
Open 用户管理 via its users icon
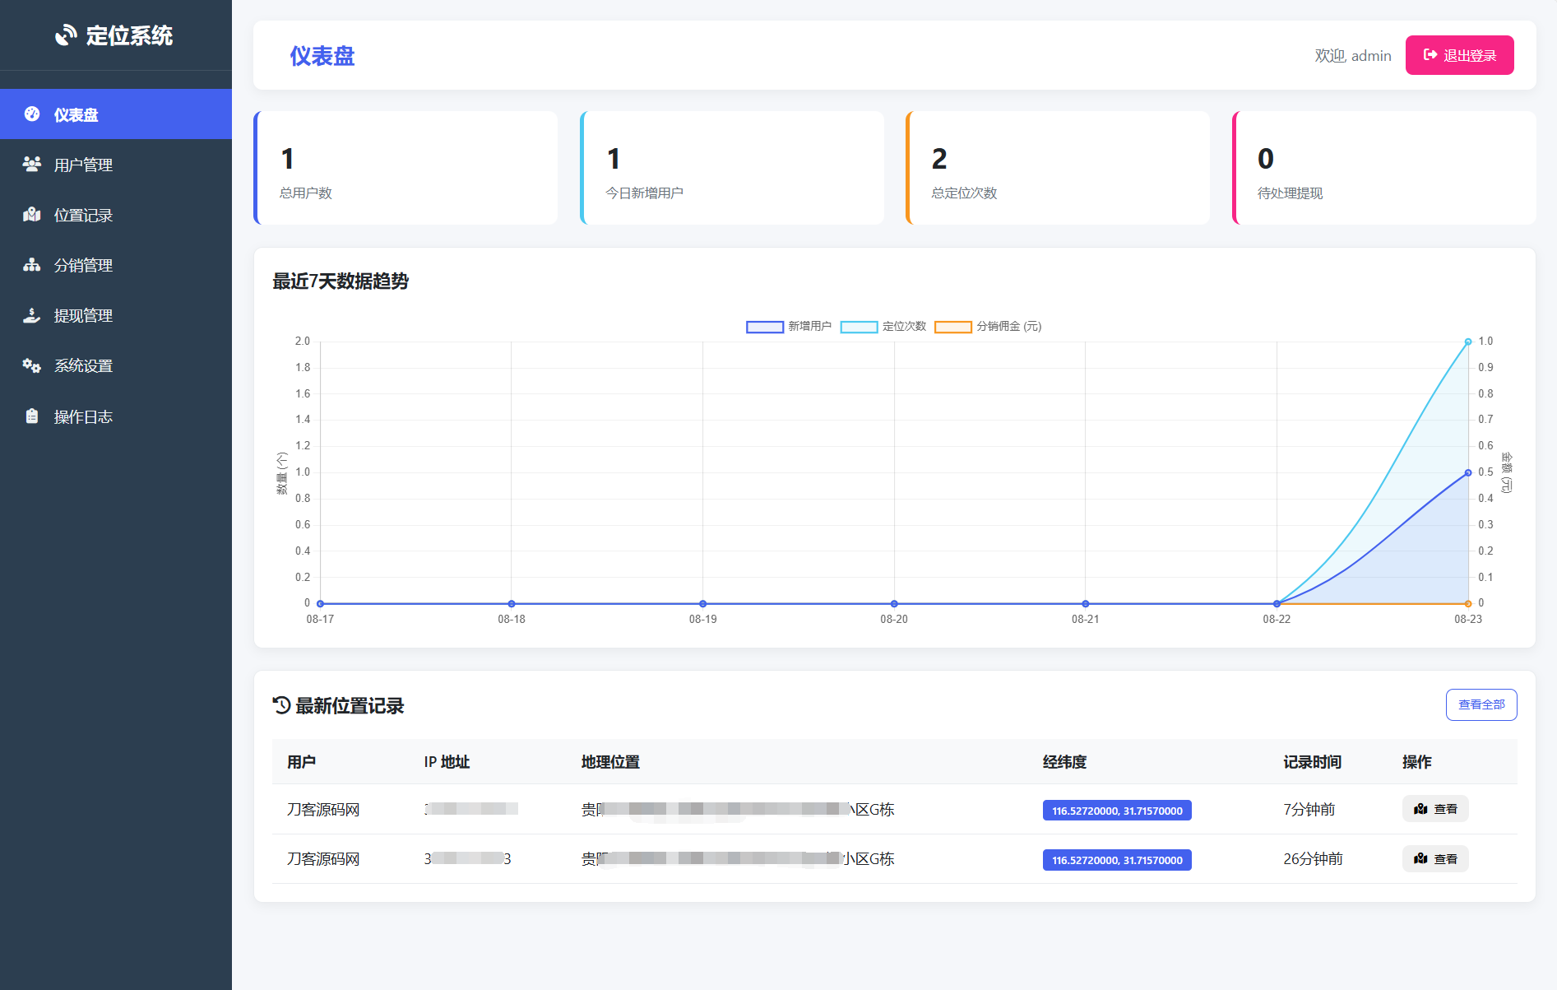[x=32, y=165]
